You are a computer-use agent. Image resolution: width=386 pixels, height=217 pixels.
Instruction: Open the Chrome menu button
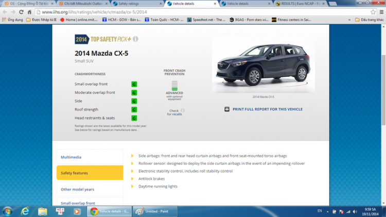(x=381, y=12)
